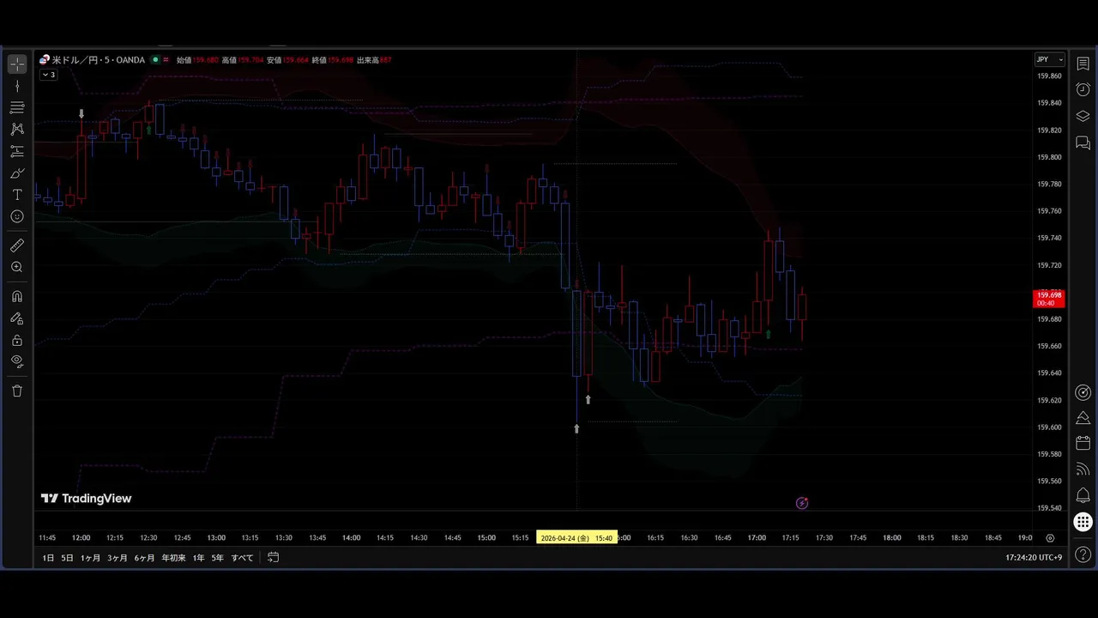This screenshot has width=1098, height=618.
Task: Click the 18:00 time axis label
Action: coord(892,538)
